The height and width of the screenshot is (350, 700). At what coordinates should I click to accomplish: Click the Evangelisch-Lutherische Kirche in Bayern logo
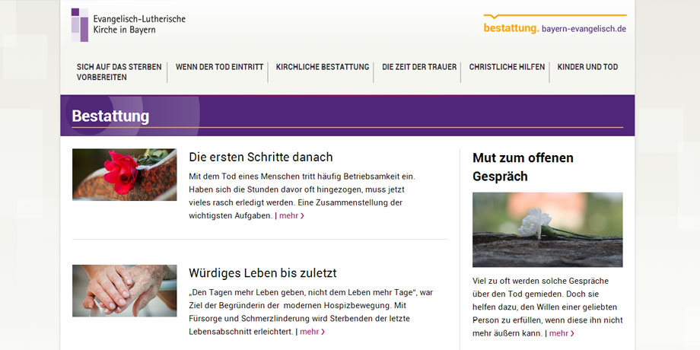pyautogui.click(x=128, y=24)
